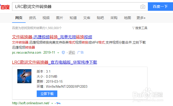Go to the 采购 tab
The width and height of the screenshot is (173, 106).
[114, 18]
